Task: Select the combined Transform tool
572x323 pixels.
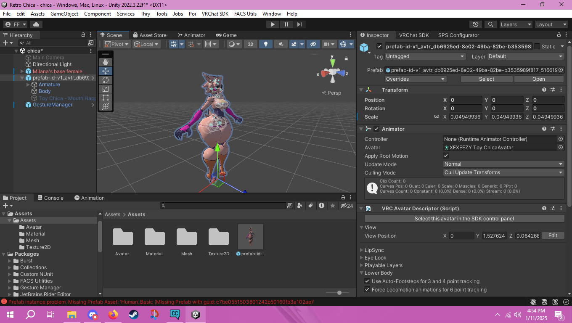Action: 106,106
